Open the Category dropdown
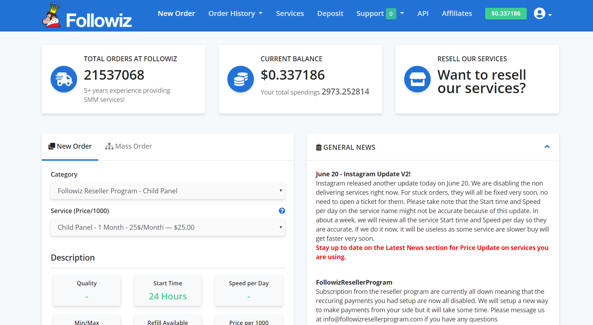Image resolution: width=593 pixels, height=325 pixels. click(x=168, y=191)
